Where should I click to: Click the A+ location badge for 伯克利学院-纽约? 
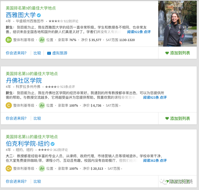[x=42, y=168]
